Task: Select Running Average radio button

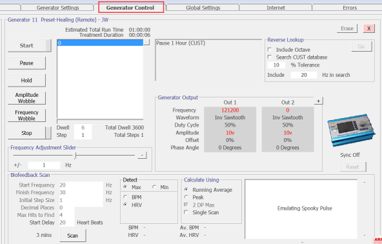Action: click(x=186, y=189)
